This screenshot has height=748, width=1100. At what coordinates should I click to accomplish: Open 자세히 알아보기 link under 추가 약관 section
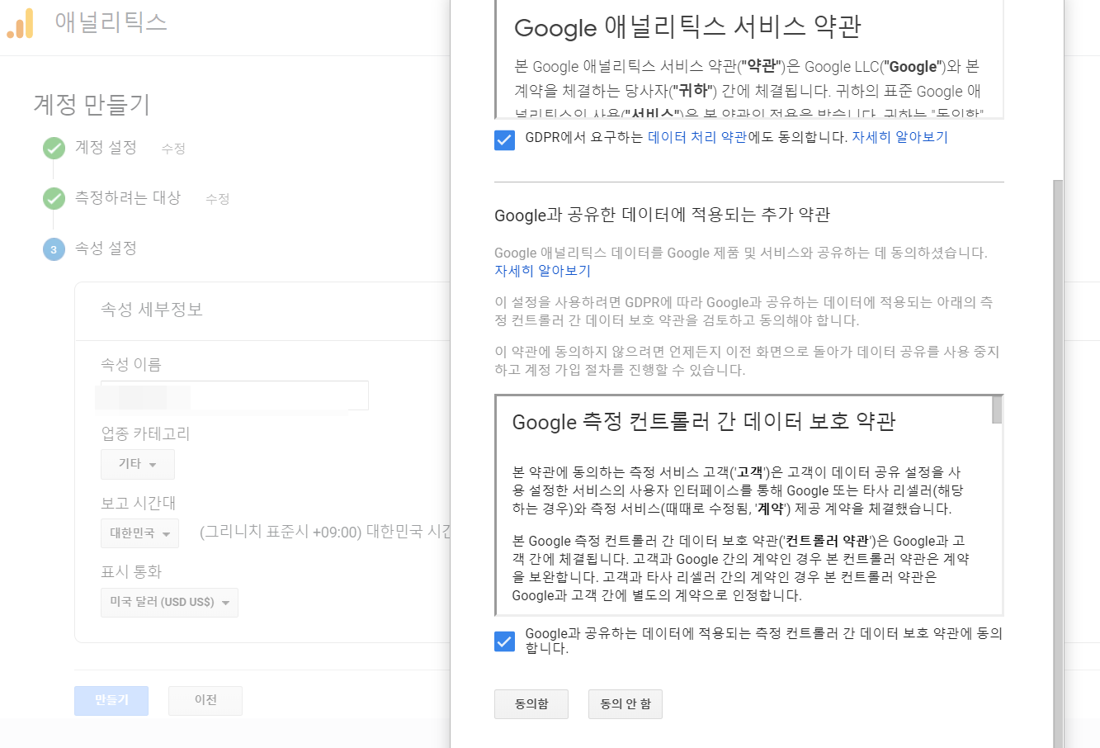point(542,271)
